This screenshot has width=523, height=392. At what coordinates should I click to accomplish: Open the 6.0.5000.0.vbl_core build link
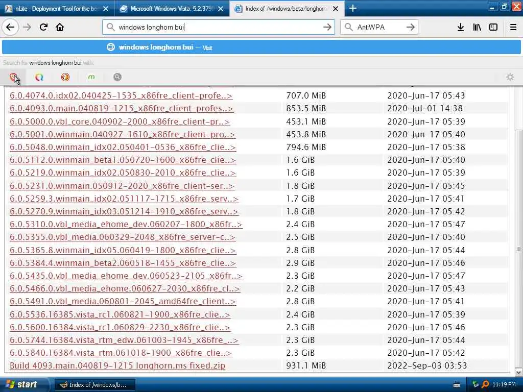tap(120, 121)
